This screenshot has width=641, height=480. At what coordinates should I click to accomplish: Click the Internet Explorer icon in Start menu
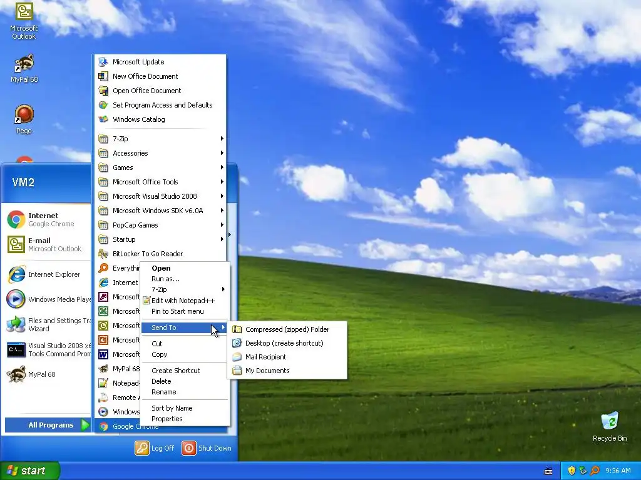[x=16, y=274]
